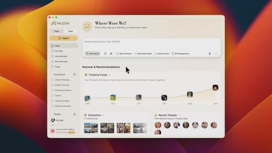Select the Quick Convert shortcut
Image resolution: width=272 pixels, height=153 pixels.
click(162, 54)
